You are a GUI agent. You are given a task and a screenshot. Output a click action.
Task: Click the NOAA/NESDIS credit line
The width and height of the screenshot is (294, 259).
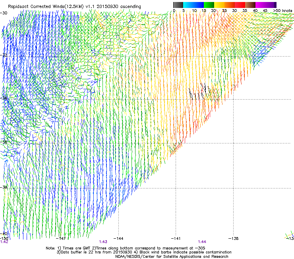(172, 257)
